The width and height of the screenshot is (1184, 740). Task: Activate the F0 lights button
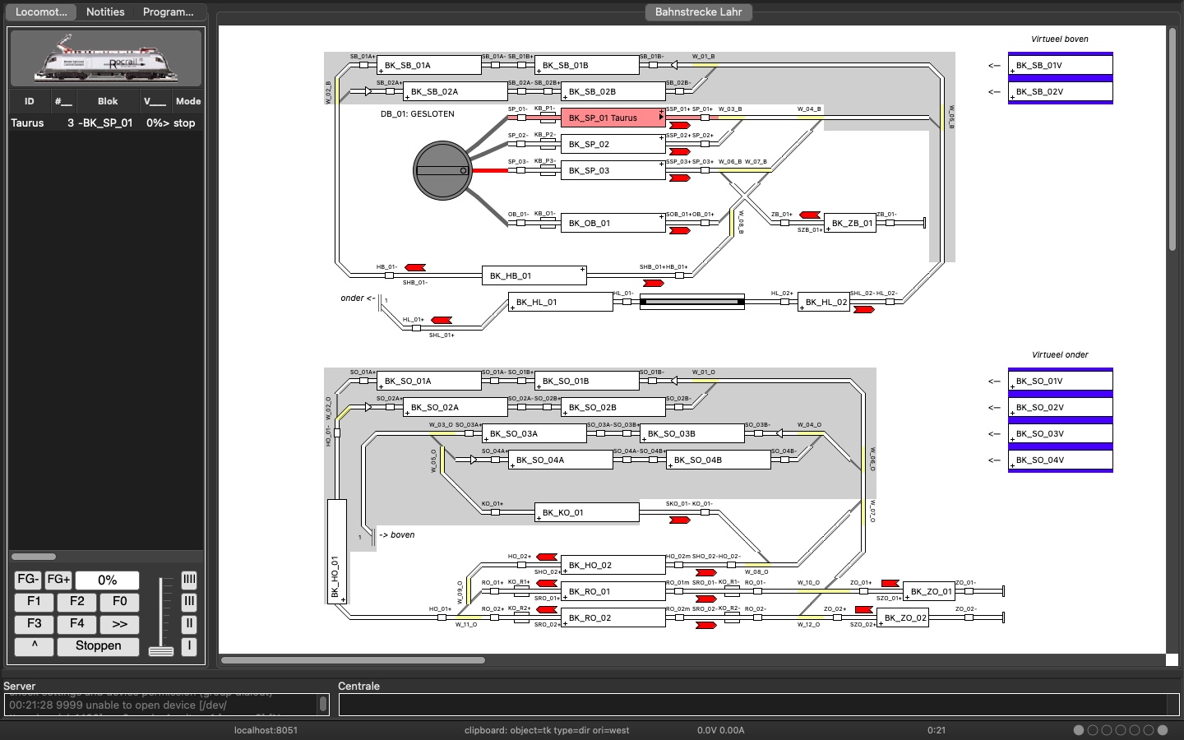pos(120,602)
